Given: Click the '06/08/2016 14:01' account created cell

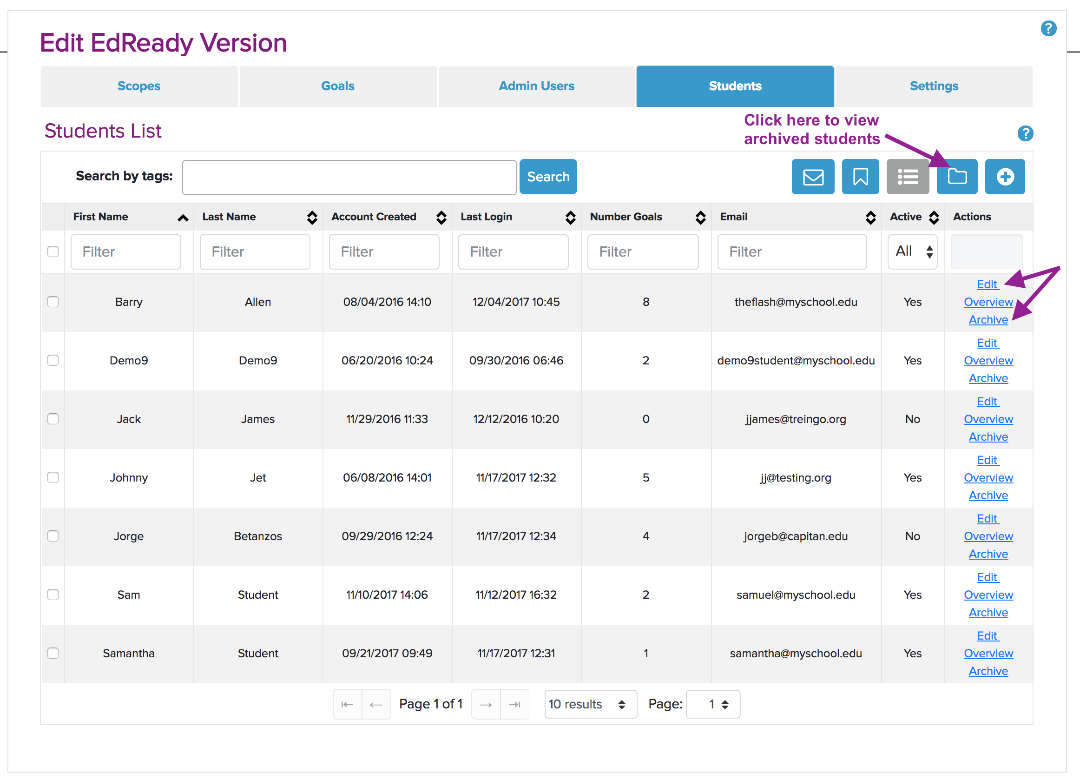Looking at the screenshot, I should click(387, 477).
